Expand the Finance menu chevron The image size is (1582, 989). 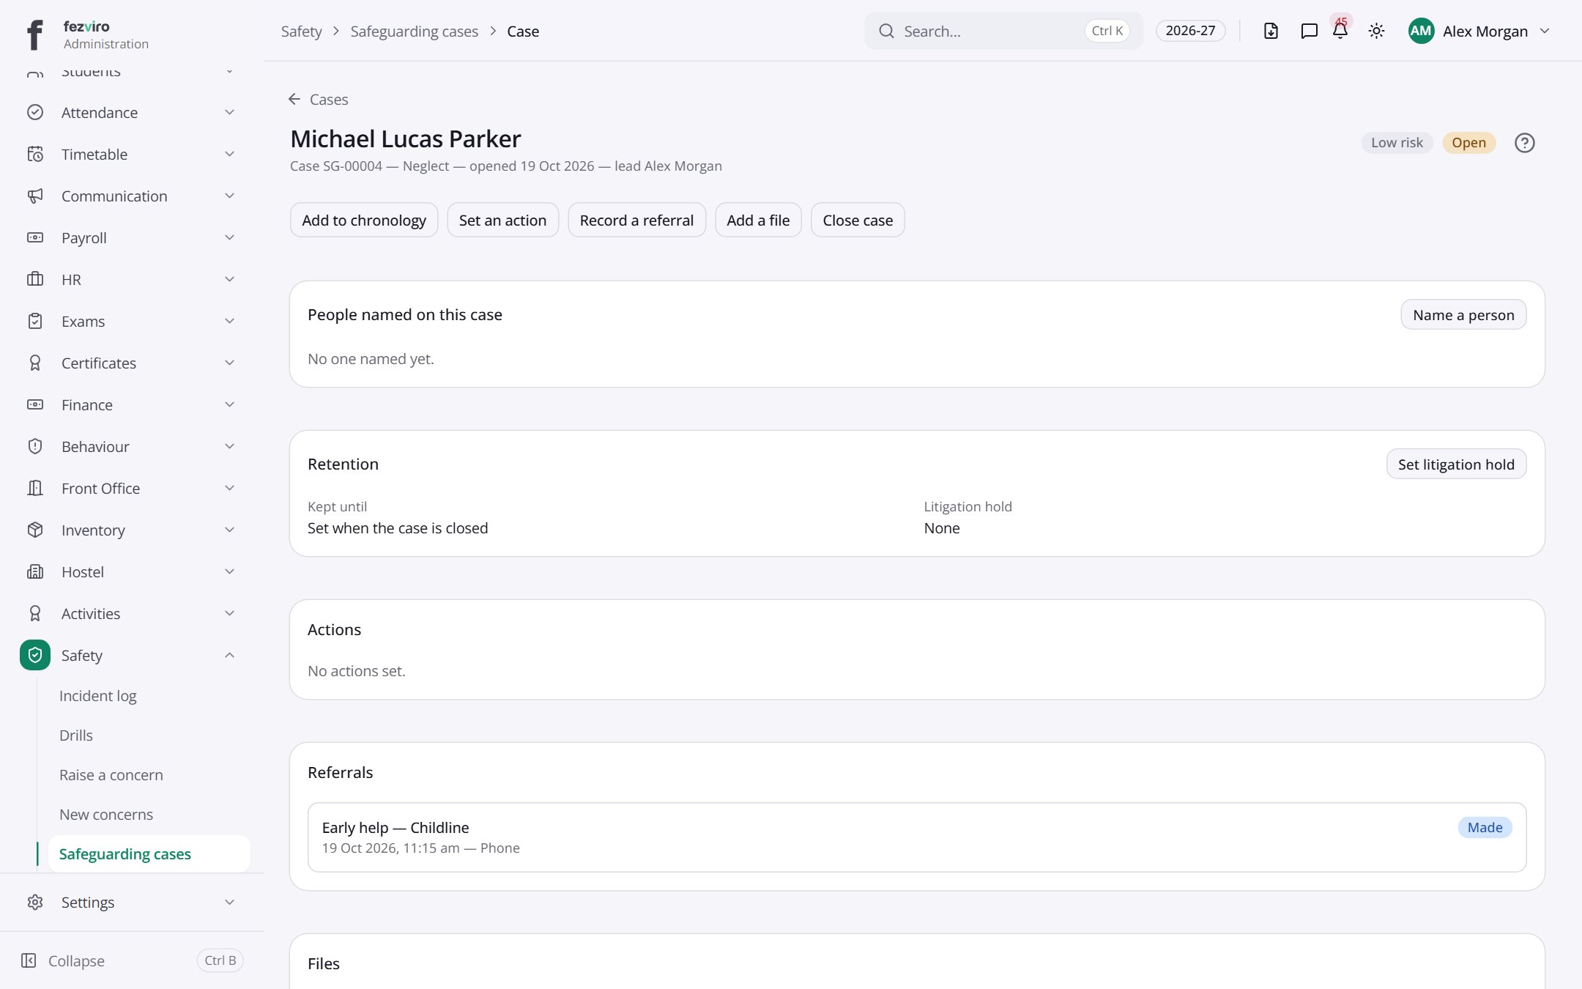[229, 404]
